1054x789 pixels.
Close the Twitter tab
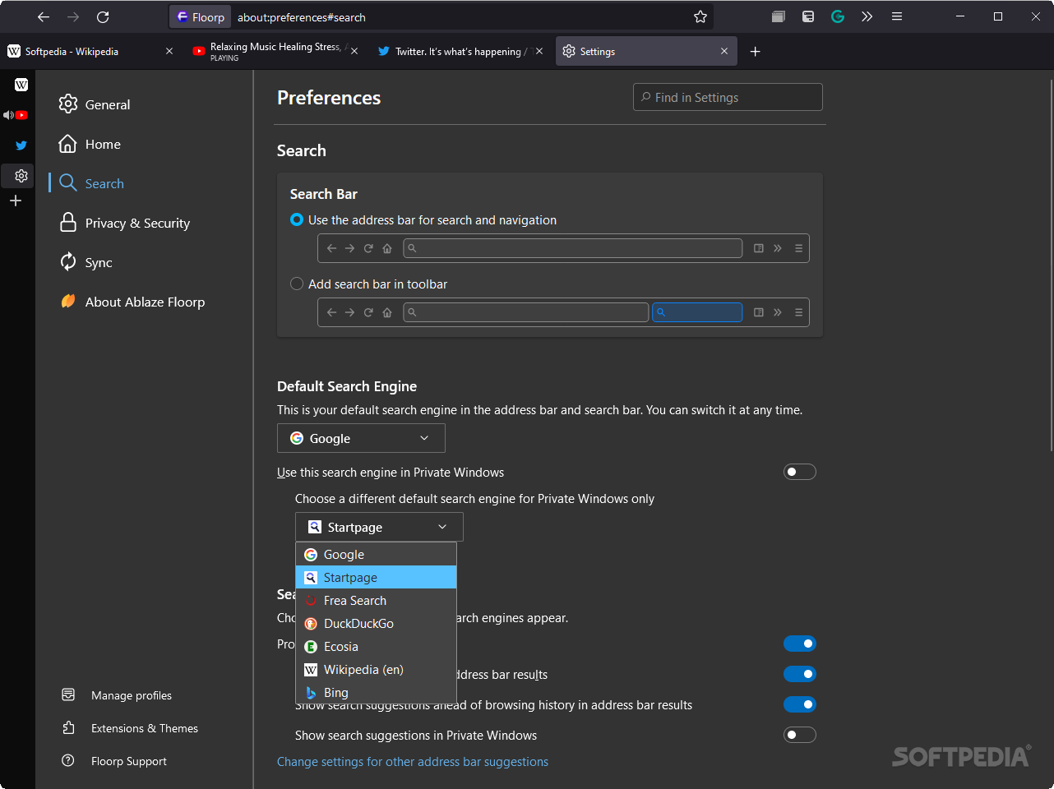539,51
